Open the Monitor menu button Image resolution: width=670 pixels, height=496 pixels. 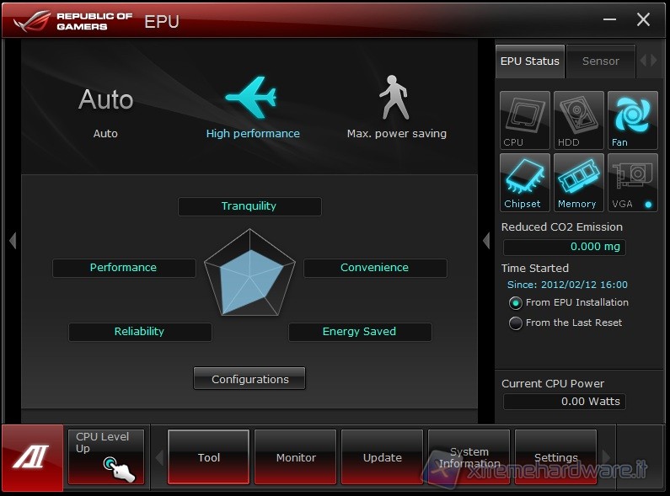click(x=296, y=457)
